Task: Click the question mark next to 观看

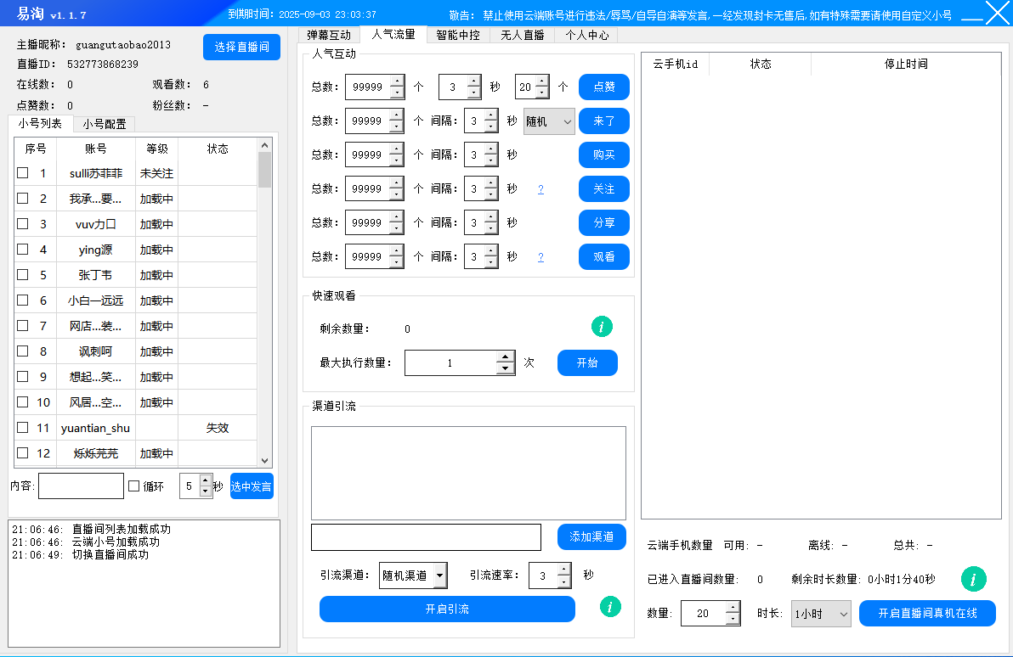Action: [540, 257]
